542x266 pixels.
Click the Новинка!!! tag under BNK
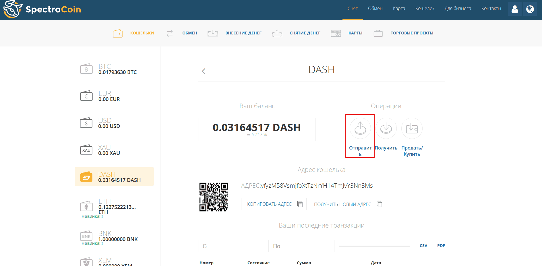coord(92,243)
